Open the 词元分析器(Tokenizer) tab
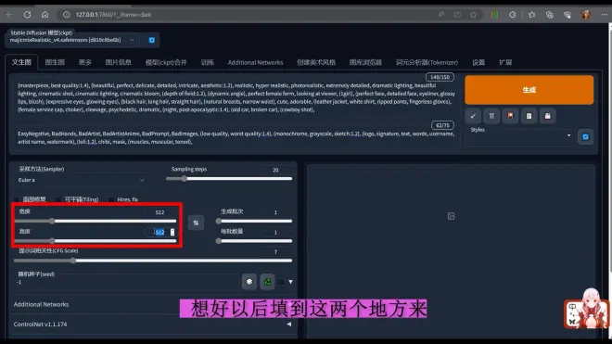Image resolution: width=612 pixels, height=344 pixels. click(427, 62)
